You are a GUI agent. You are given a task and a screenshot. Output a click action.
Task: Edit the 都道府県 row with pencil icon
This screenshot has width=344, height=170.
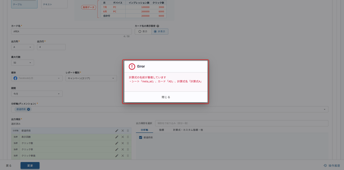(x=117, y=131)
